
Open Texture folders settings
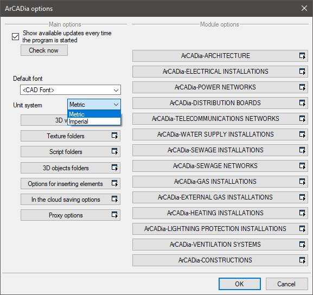point(71,136)
